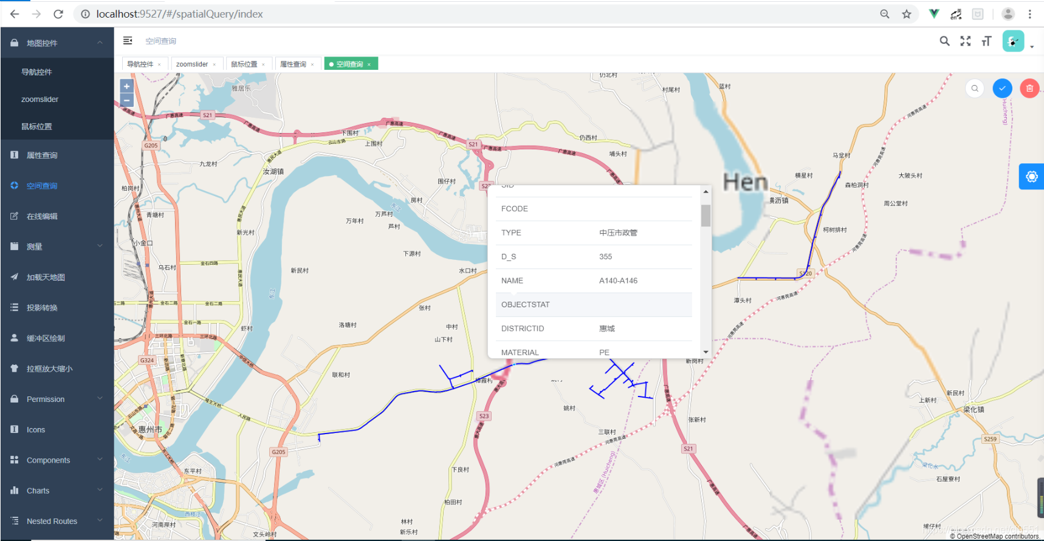Bookmark this page with star icon

(907, 14)
